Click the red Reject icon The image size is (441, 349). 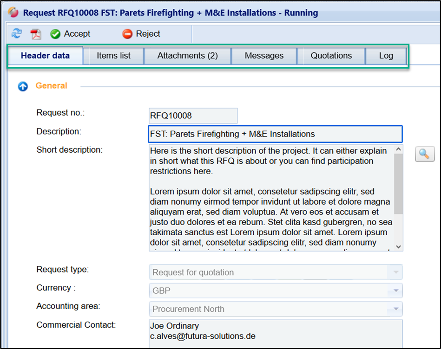pyautogui.click(x=127, y=34)
